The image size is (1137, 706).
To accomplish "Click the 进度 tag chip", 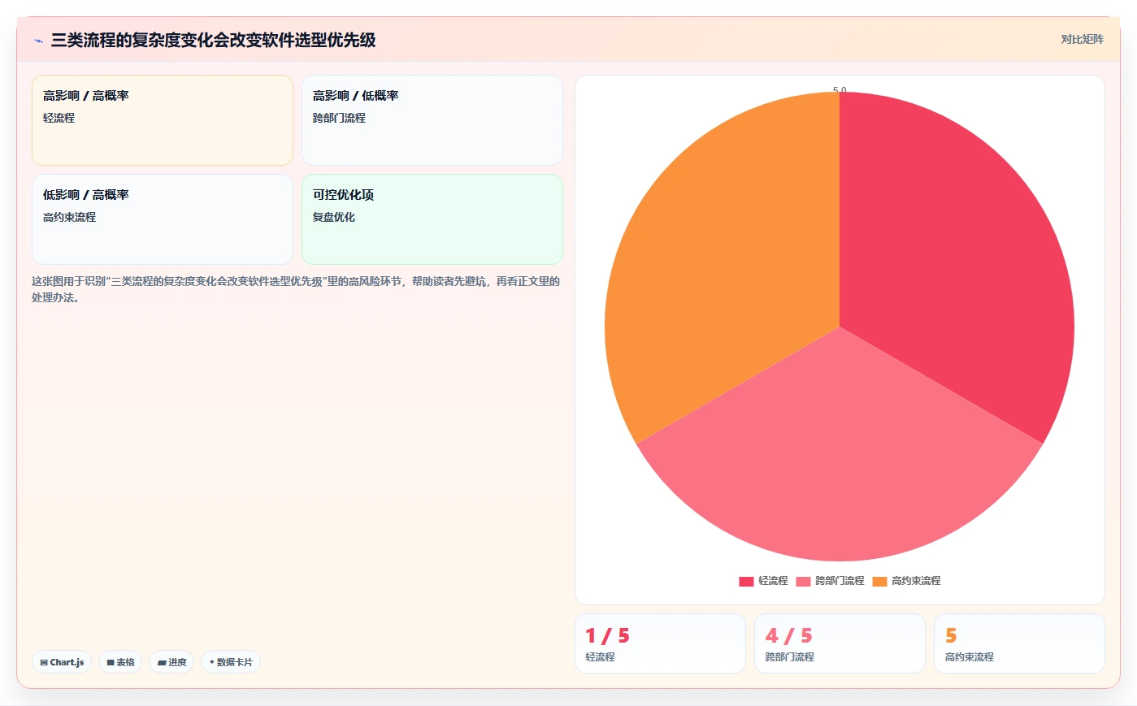I will pyautogui.click(x=171, y=662).
